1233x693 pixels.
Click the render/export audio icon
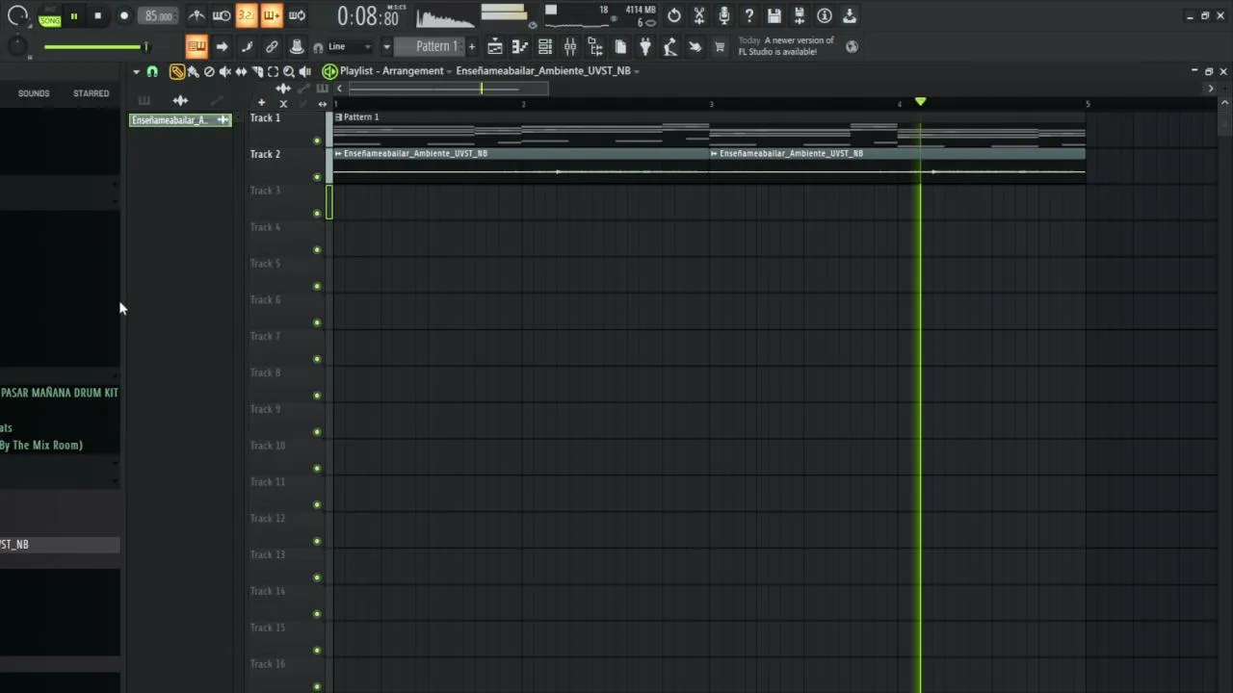coord(800,15)
